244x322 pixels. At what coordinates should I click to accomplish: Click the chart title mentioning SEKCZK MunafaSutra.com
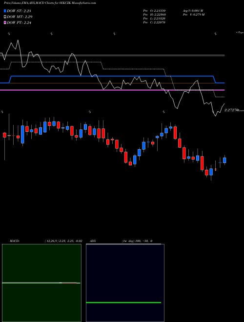50,3
